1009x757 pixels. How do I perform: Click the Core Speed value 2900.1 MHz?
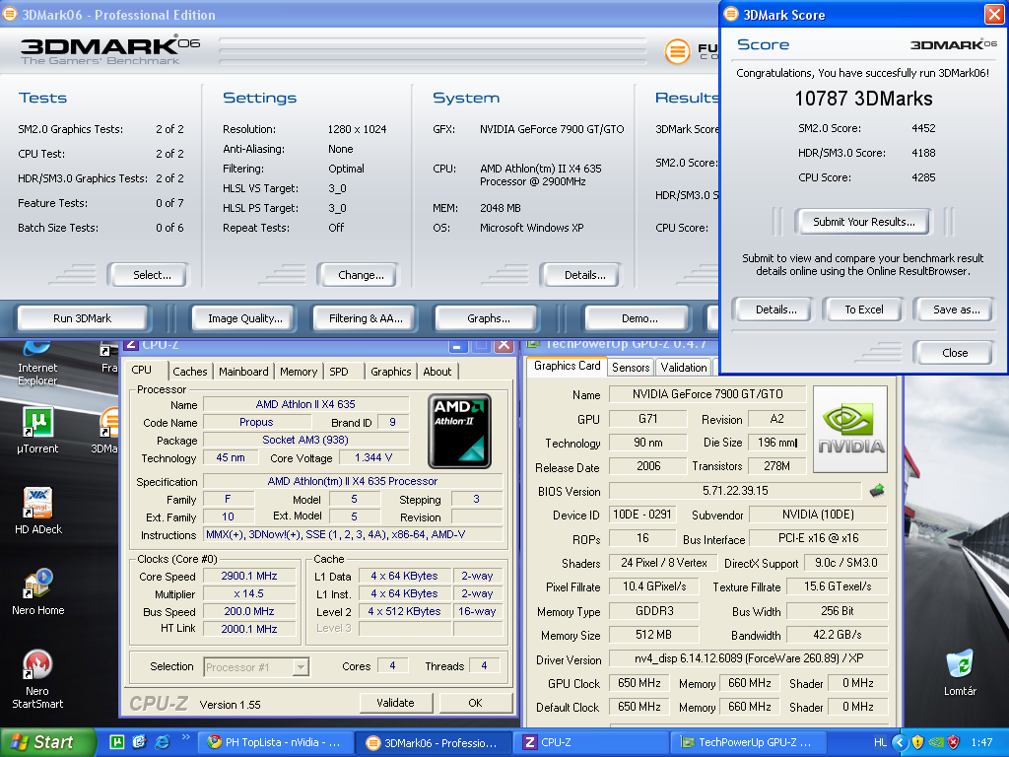249,576
